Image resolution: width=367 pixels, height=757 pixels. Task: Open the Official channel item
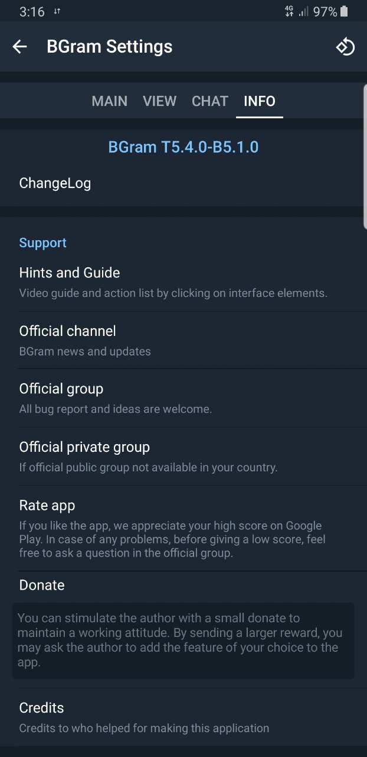183,340
